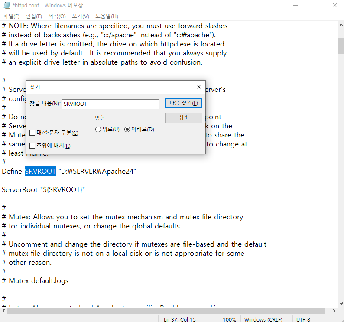Click the horizontal scrollbar thumb
This screenshot has width=344, height=322.
(x=166, y=311)
